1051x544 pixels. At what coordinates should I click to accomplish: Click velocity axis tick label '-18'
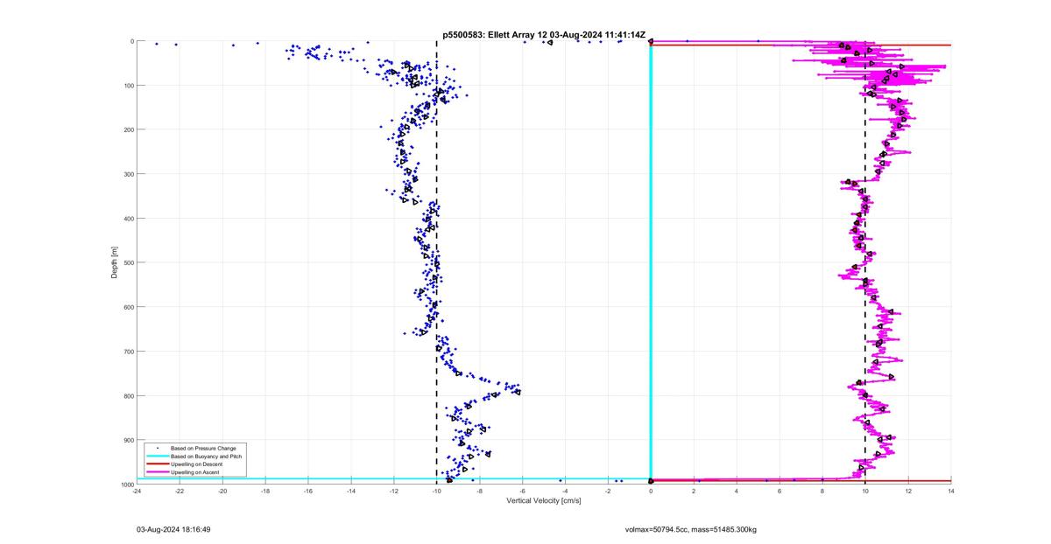coord(265,492)
